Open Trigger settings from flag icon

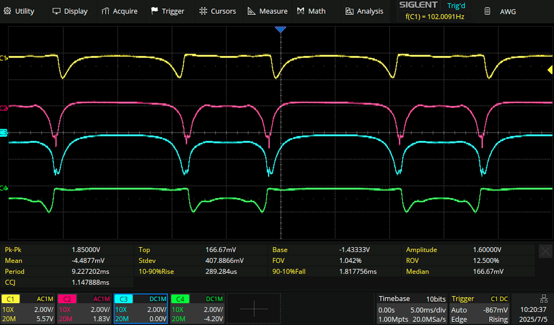[x=155, y=11]
